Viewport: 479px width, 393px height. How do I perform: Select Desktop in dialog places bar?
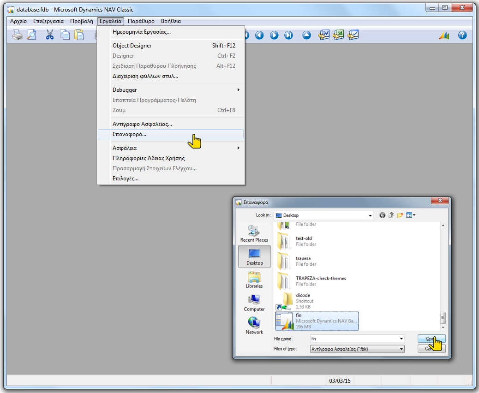pyautogui.click(x=254, y=257)
